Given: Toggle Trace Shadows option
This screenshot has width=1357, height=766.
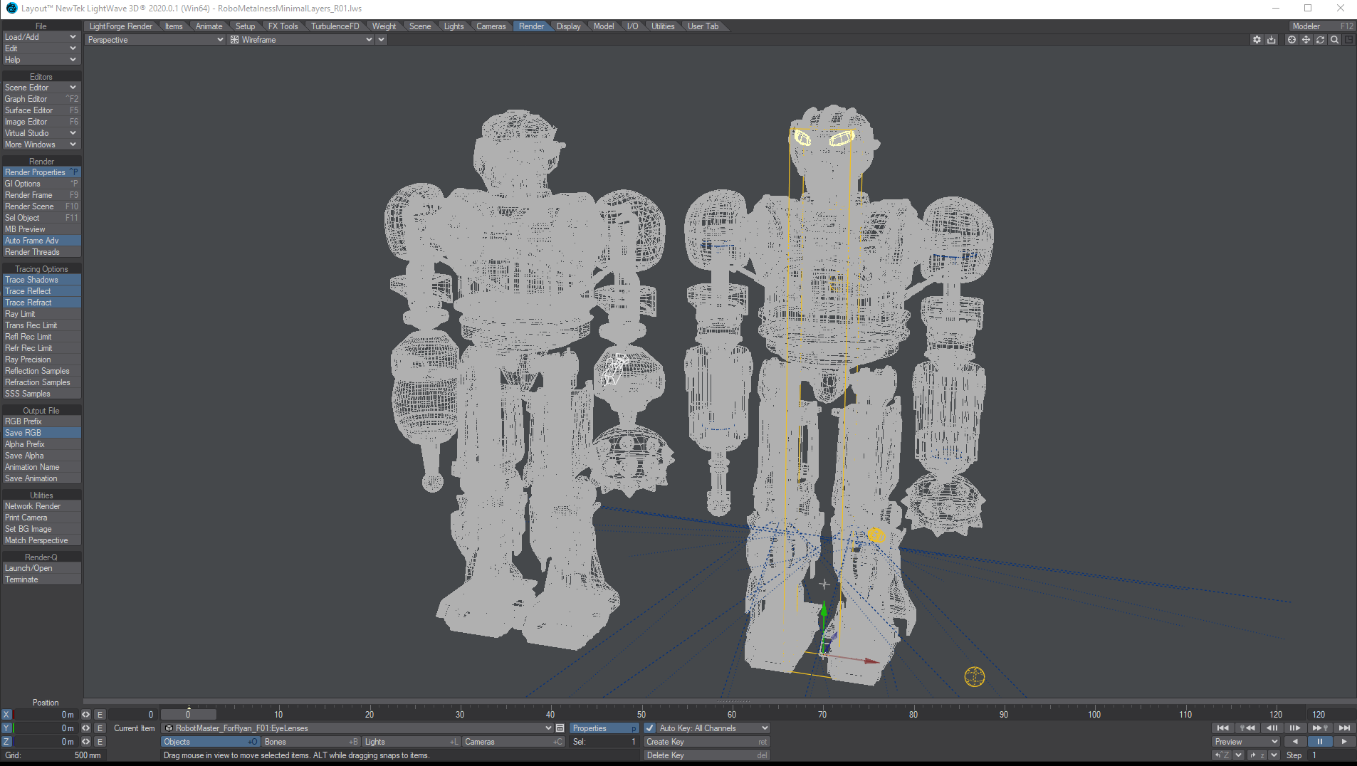Looking at the screenshot, I should click(41, 280).
